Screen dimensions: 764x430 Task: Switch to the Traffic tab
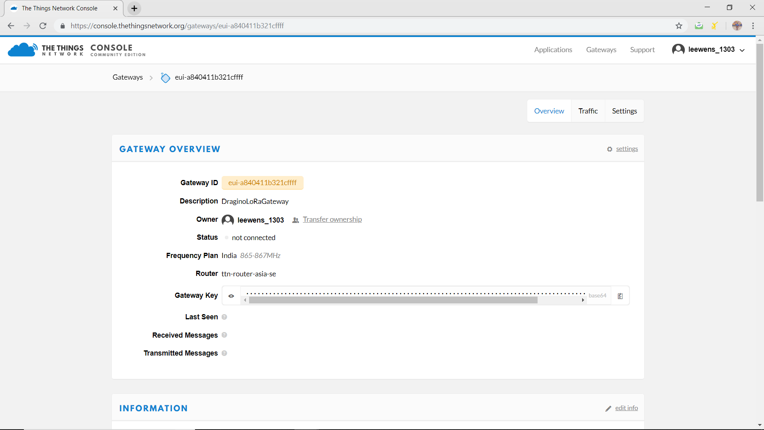tap(588, 111)
